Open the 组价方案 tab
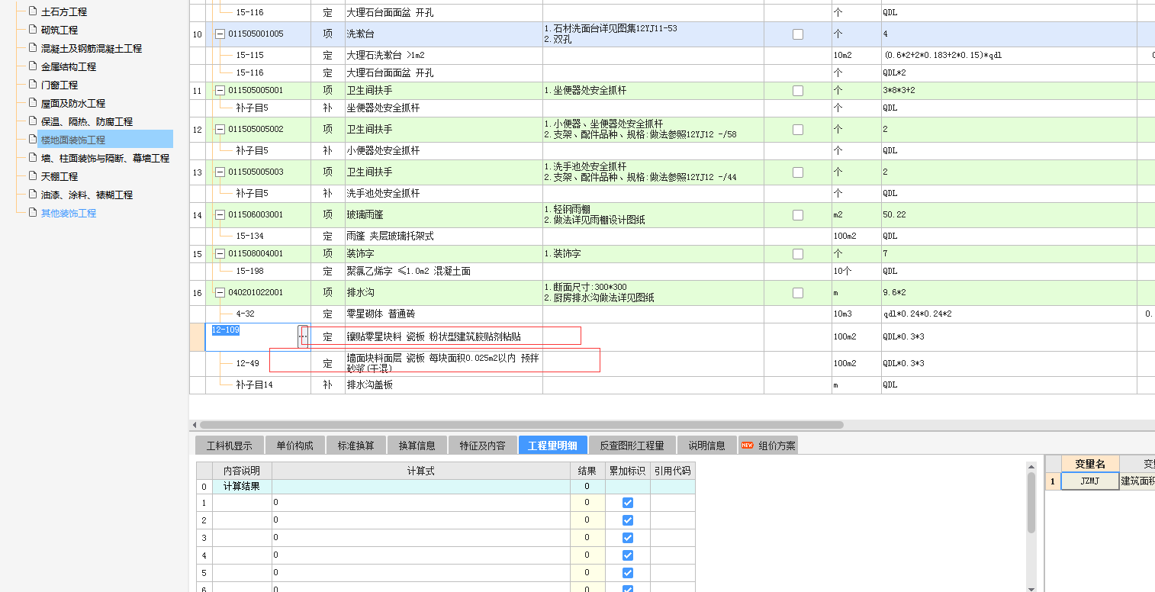Viewport: 1155px width, 592px height. coord(768,446)
